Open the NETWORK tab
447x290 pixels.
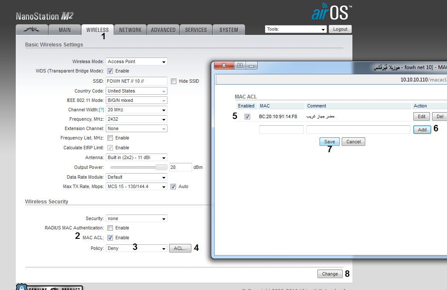(x=130, y=30)
